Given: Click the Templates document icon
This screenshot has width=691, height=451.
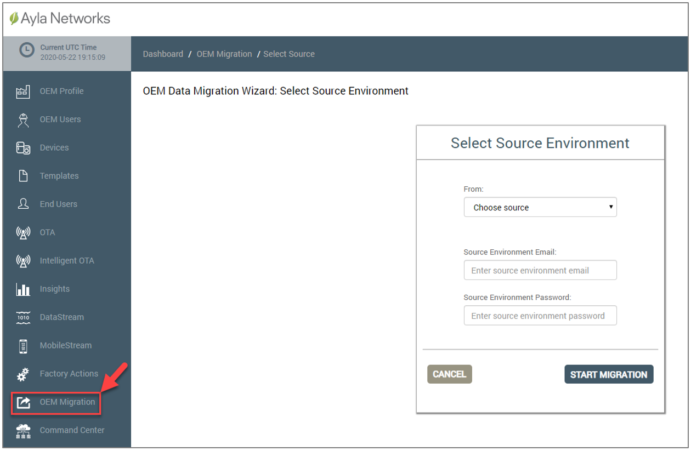Looking at the screenshot, I should 23,176.
